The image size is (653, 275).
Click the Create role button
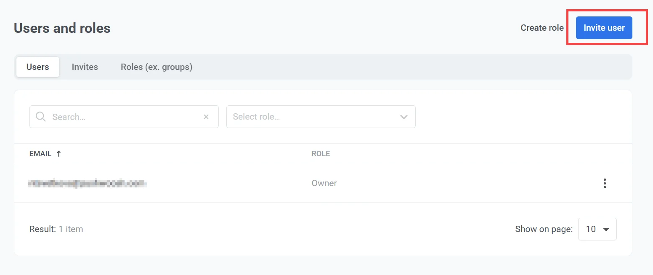[542, 28]
